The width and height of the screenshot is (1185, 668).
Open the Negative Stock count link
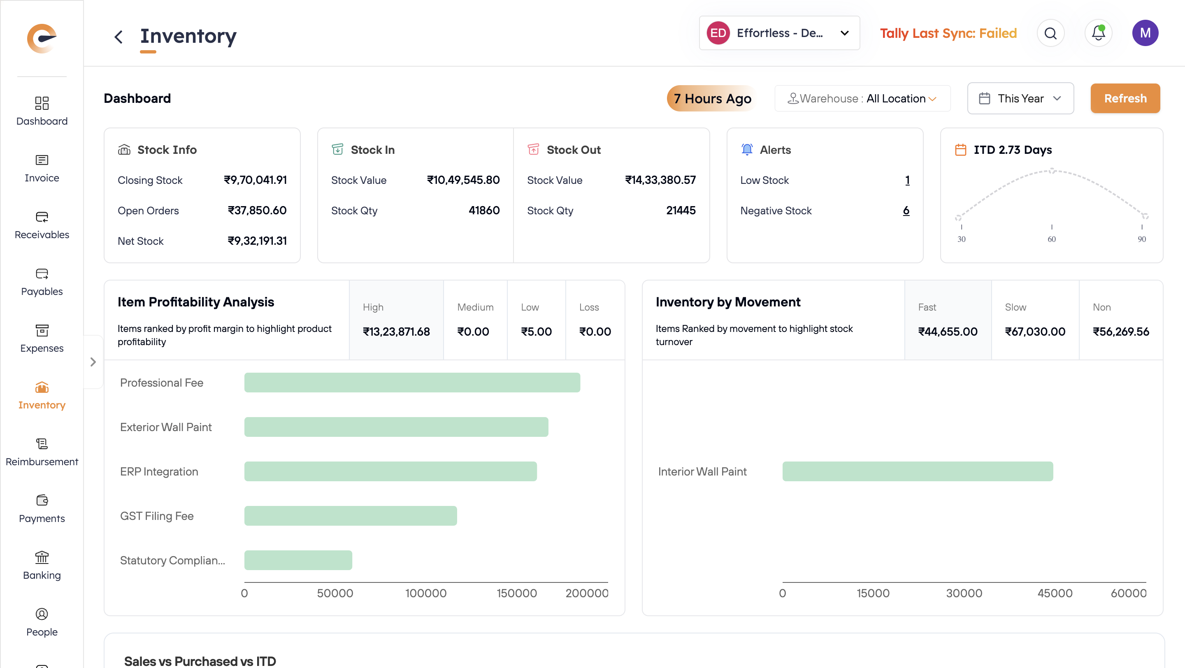[906, 211]
